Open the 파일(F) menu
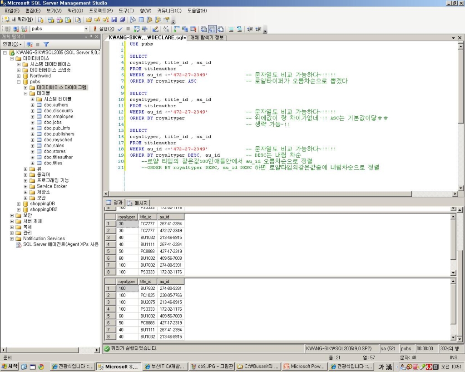 pyautogui.click(x=12, y=11)
